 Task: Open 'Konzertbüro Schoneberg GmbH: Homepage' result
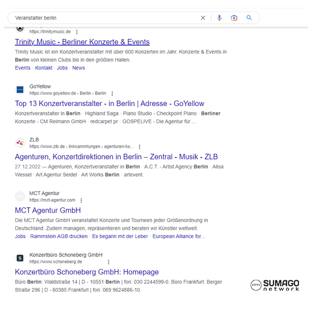87,272
